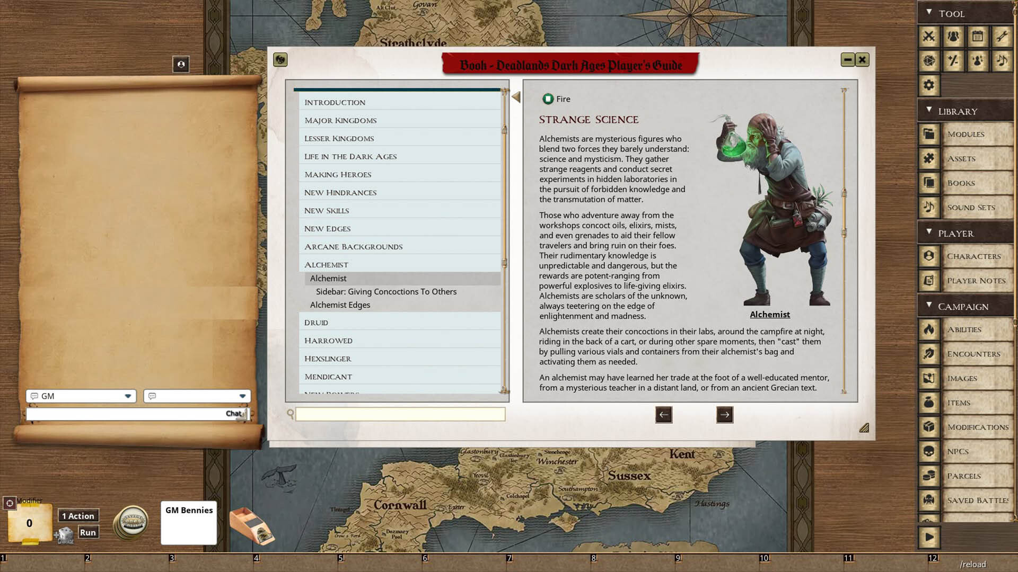Collapse the Library sidebar section
Image resolution: width=1018 pixels, height=572 pixels.
click(x=929, y=111)
